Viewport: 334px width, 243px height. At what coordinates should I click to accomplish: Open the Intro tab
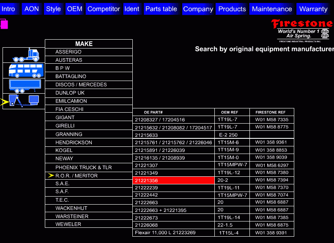(x=9, y=9)
